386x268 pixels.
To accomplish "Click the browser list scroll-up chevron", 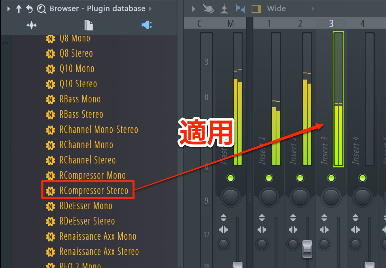I will pyautogui.click(x=5, y=43).
